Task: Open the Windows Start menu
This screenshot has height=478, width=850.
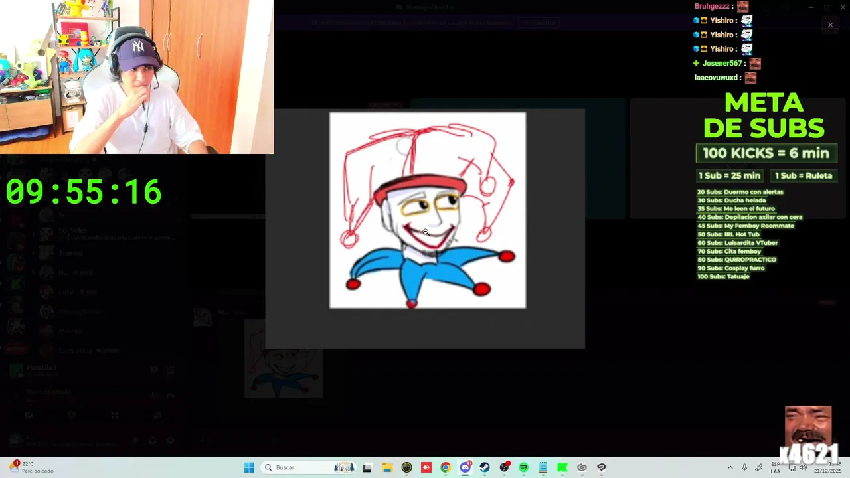Action: coord(249,467)
